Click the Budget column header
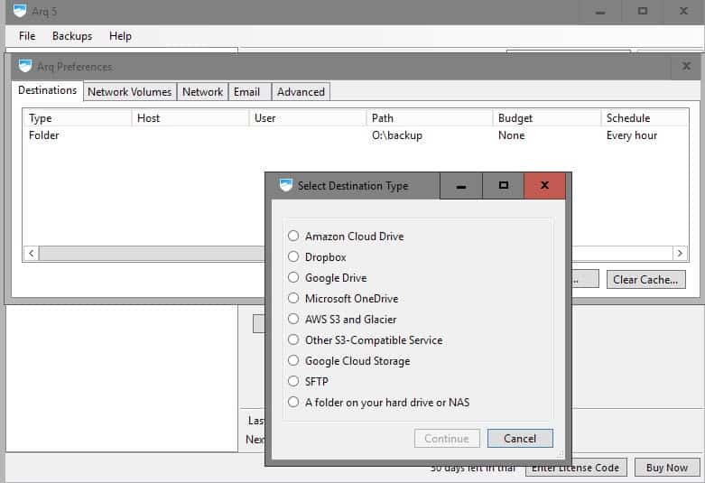705x483 pixels. point(547,118)
